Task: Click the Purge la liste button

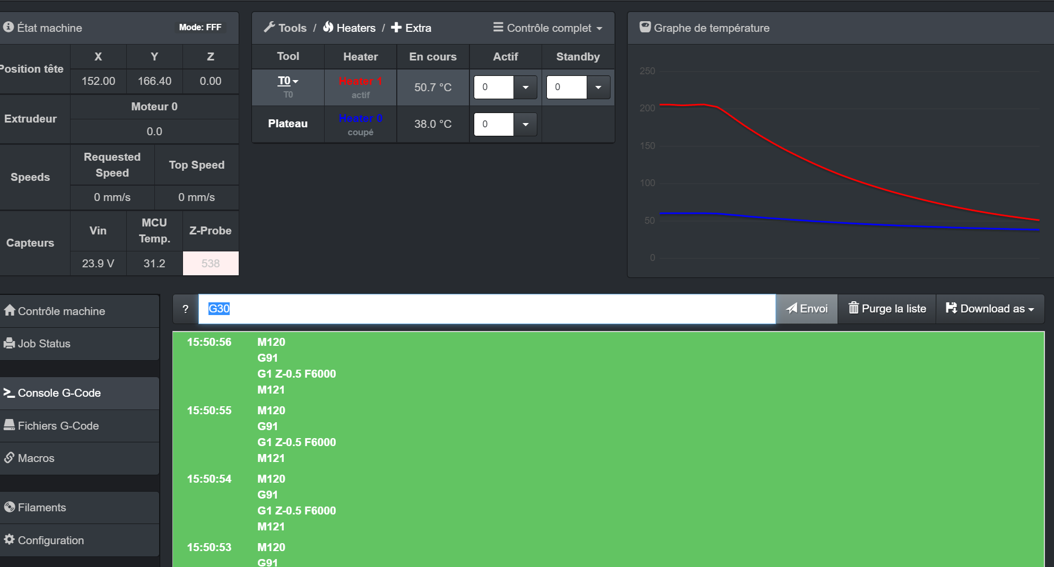Action: pyautogui.click(x=887, y=309)
